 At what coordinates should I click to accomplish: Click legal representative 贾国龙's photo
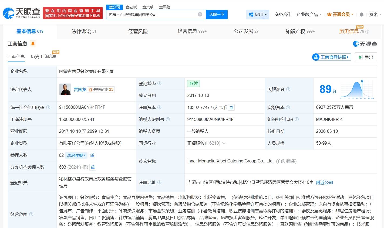click(x=65, y=89)
